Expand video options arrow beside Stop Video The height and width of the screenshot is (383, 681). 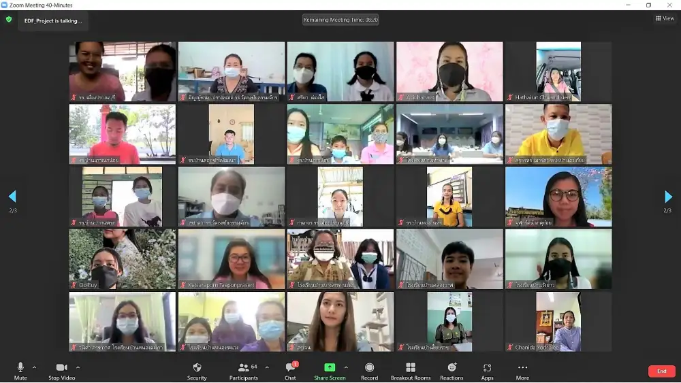78,367
